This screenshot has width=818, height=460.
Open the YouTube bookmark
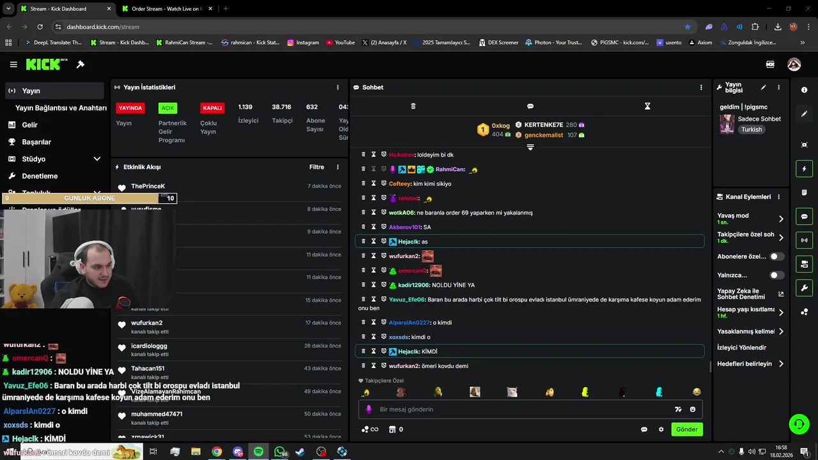(340, 43)
